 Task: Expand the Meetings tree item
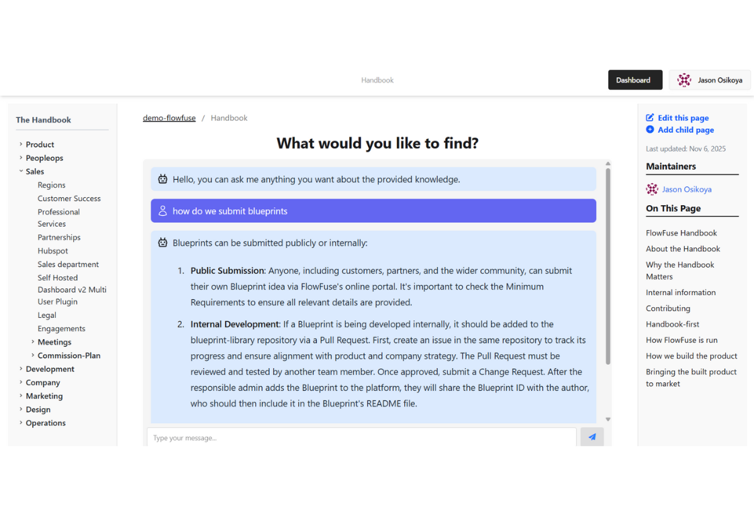coord(33,341)
